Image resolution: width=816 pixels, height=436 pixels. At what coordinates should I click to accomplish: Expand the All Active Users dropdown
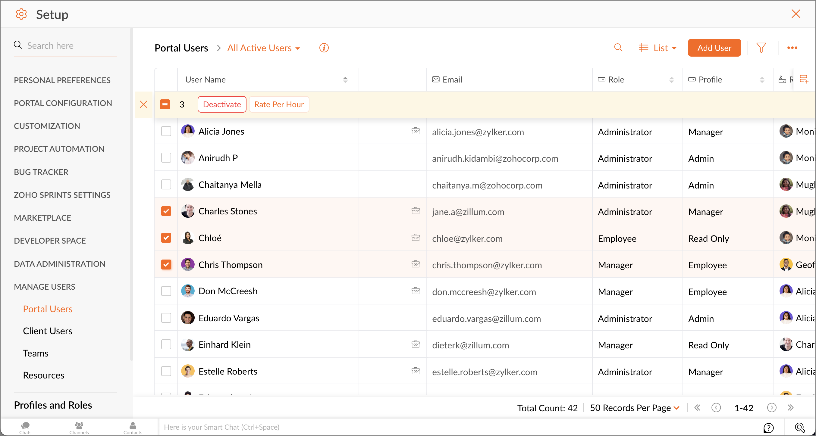(264, 48)
